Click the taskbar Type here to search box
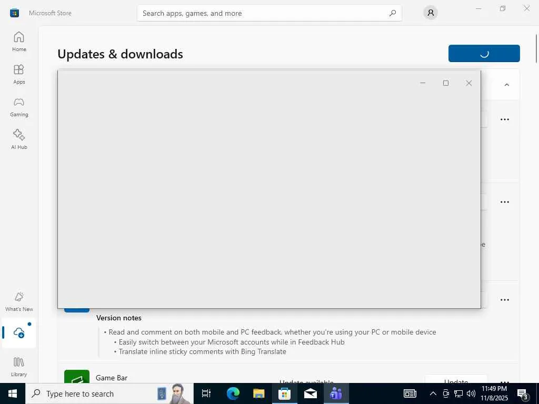Screen dimensions: 539x404 click(x=109, y=393)
